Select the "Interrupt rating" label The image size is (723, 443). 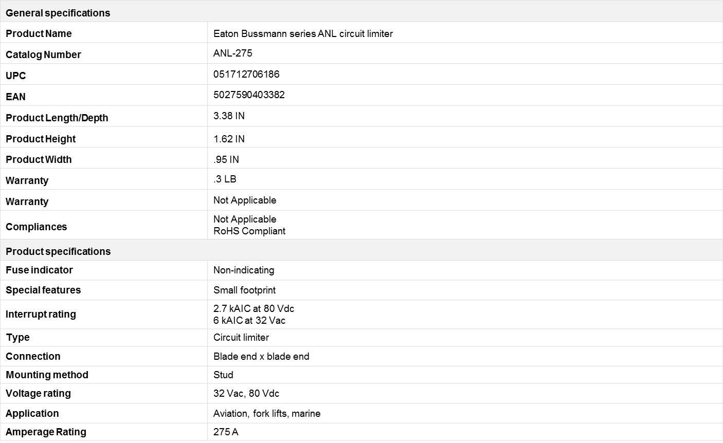[41, 314]
